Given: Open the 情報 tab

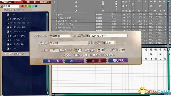Looking at the screenshot, I should click(32, 2).
